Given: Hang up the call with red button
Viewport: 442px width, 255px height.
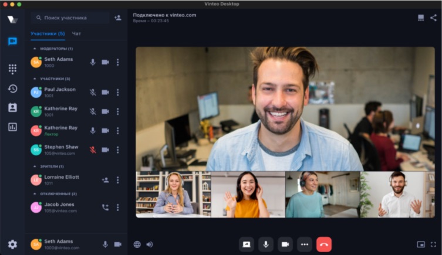Looking at the screenshot, I should tap(324, 244).
